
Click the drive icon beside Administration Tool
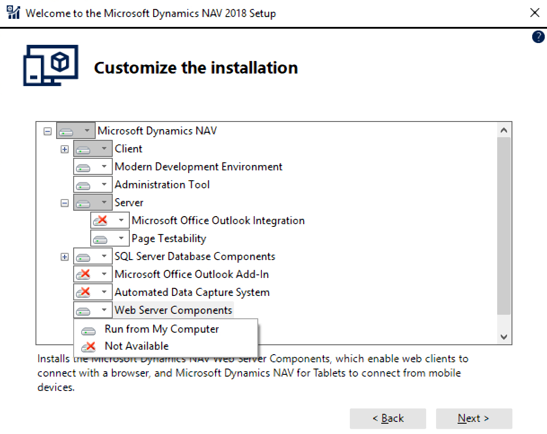point(84,185)
